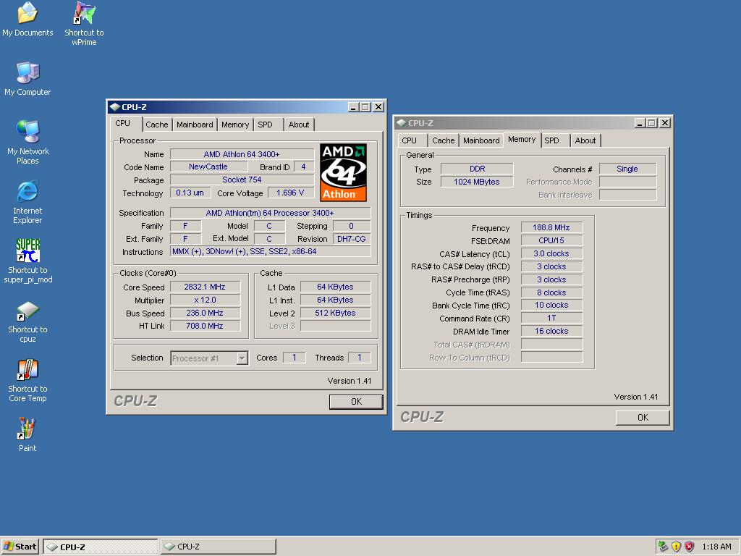741x556 pixels.
Task: Click DRAM Idle Timer value 16 clocks
Action: pyautogui.click(x=551, y=332)
